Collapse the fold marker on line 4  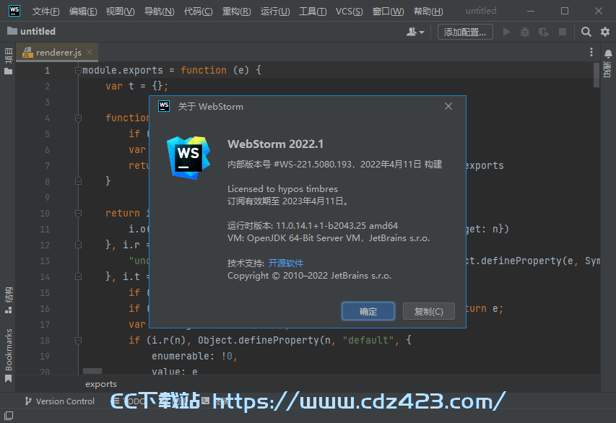[78, 118]
